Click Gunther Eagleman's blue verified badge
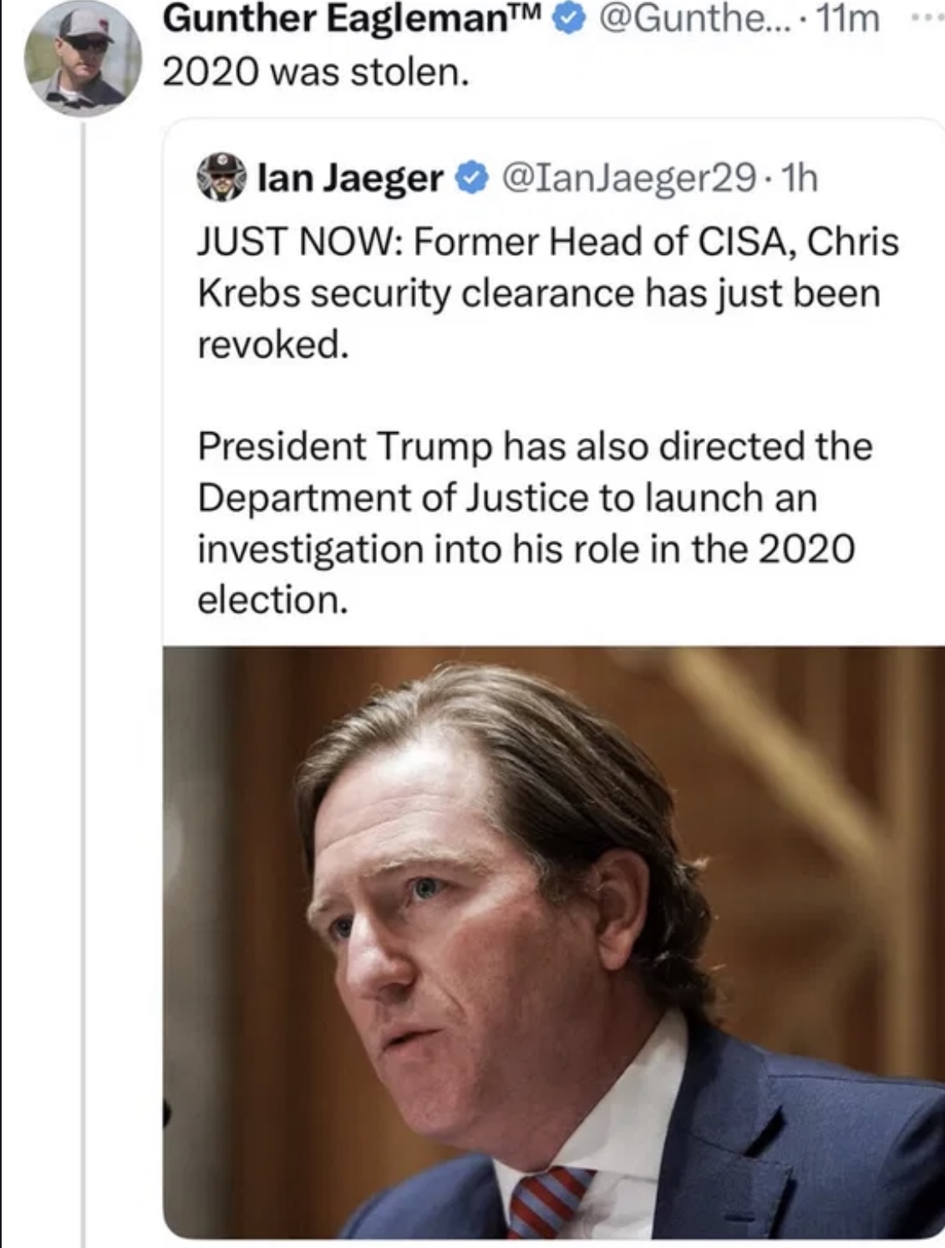 [568, 20]
